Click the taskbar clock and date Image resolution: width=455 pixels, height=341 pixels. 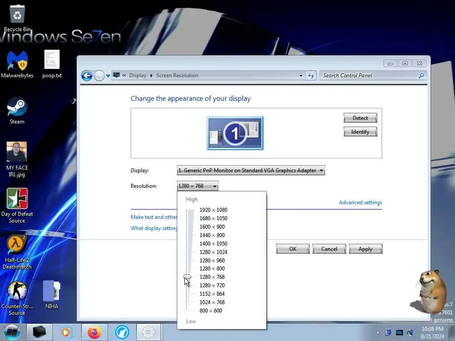432,332
